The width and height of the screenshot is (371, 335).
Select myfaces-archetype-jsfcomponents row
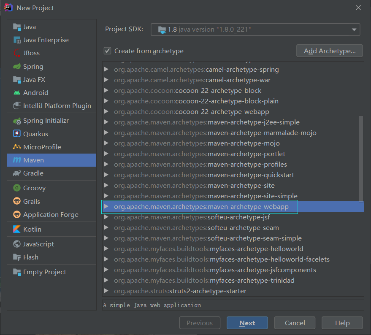233,270
